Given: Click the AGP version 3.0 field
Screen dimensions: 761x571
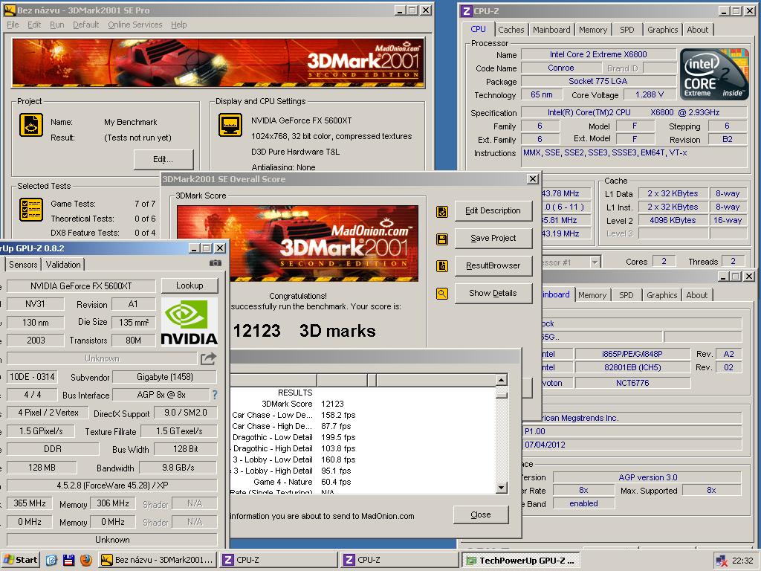Looking at the screenshot, I should (647, 477).
